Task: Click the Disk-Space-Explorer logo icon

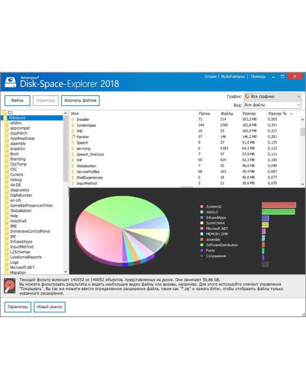Action: click(11, 82)
